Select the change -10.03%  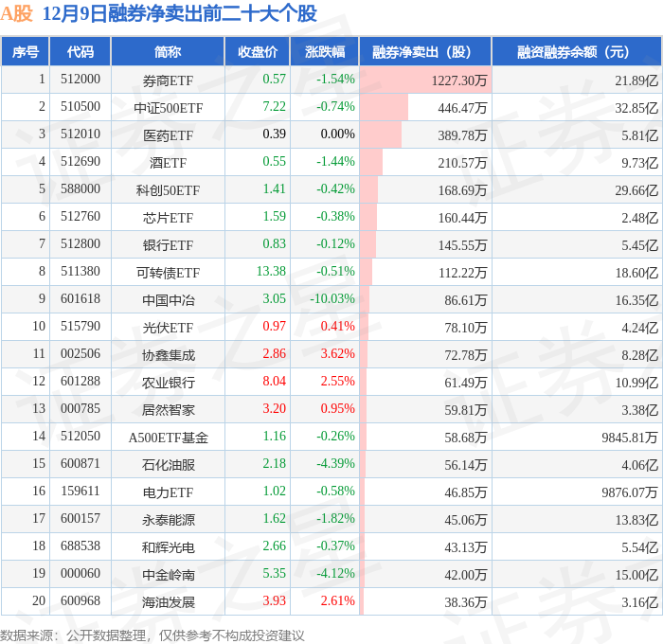point(332,299)
